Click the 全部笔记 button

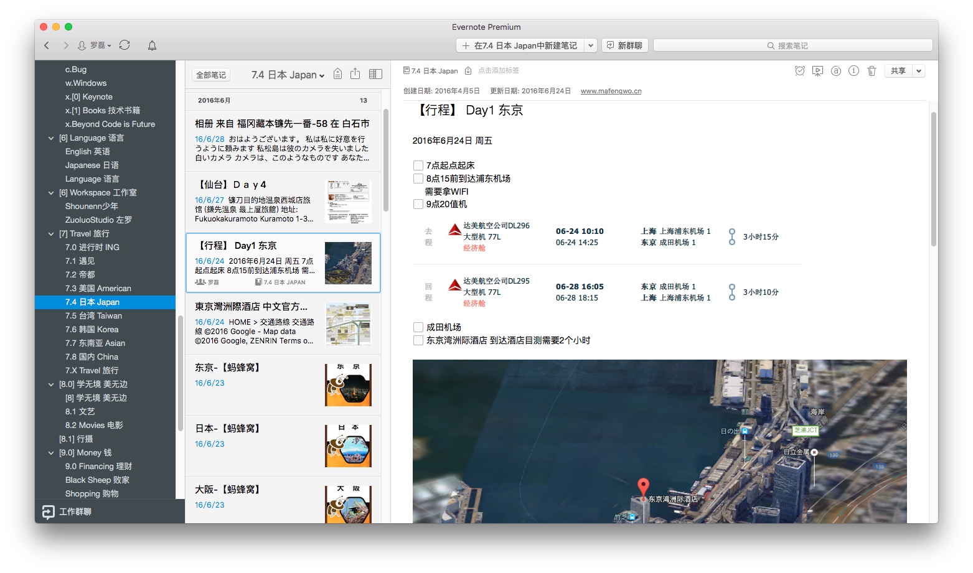click(x=211, y=75)
